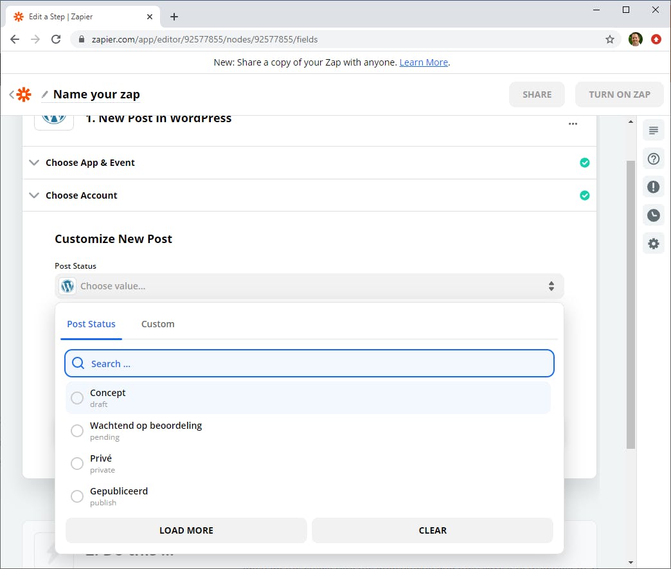The height and width of the screenshot is (569, 671).
Task: Expand the Choose Account section
Action: (82, 195)
